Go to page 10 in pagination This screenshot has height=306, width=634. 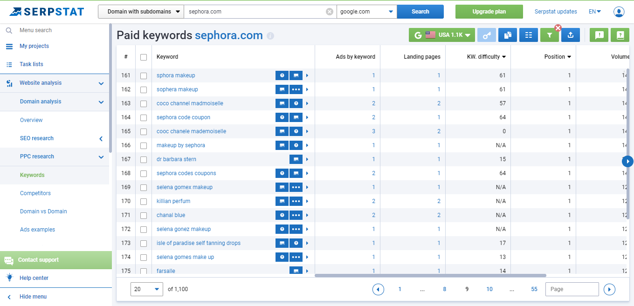tap(489, 289)
